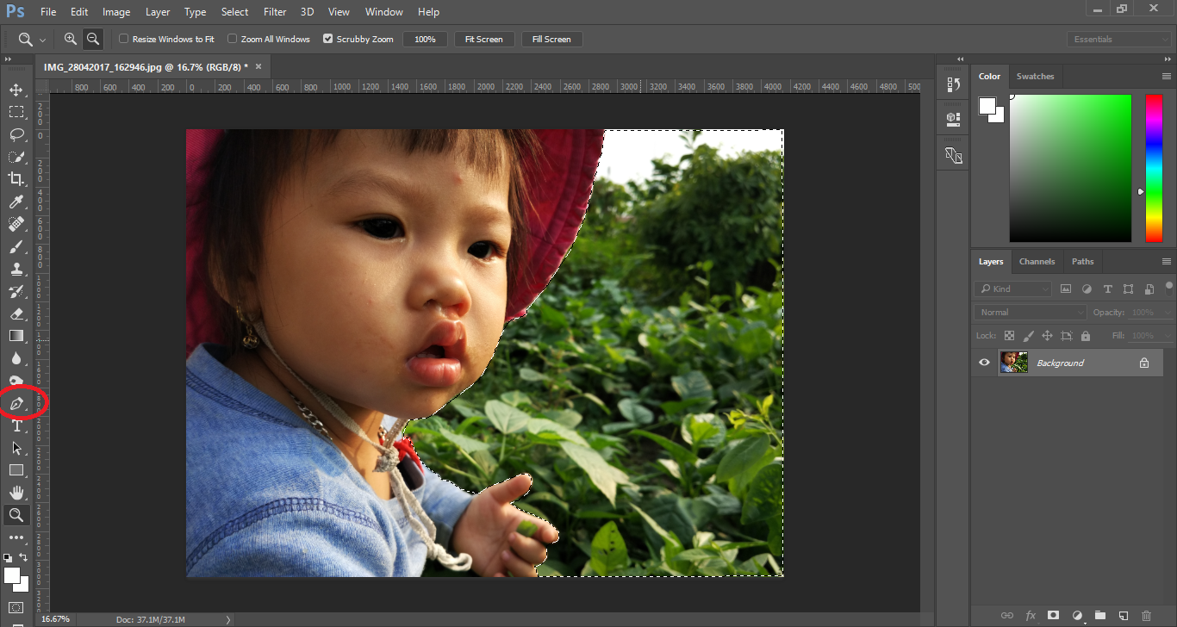Open the Select menu
The width and height of the screenshot is (1177, 627).
(234, 12)
